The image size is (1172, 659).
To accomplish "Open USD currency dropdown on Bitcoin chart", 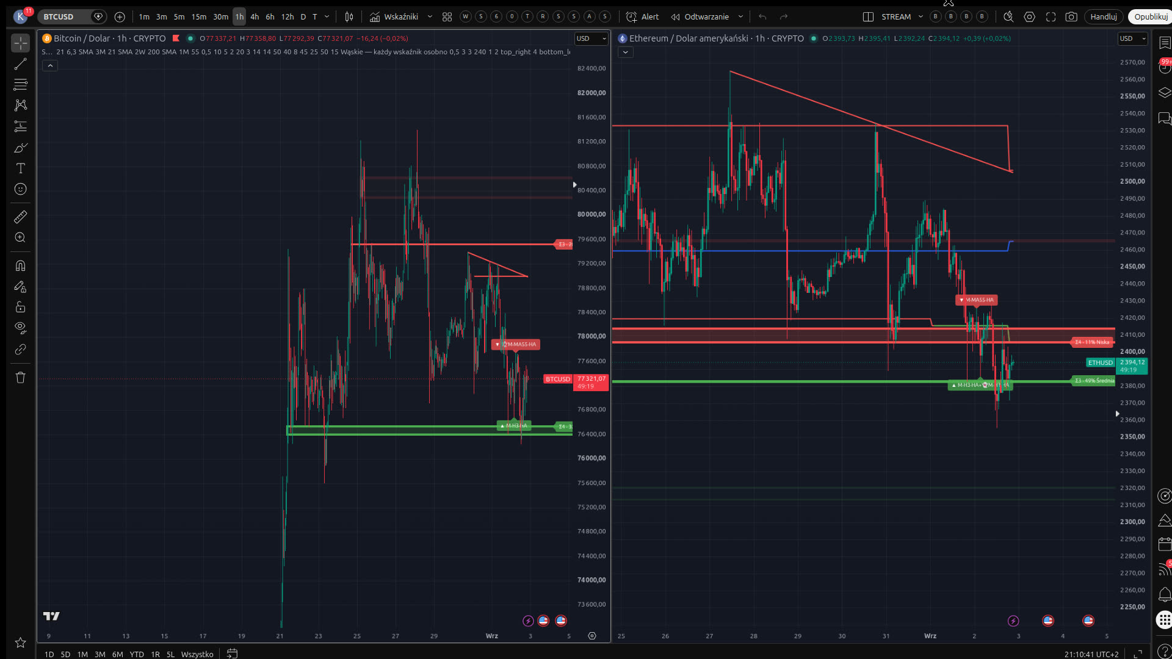I will click(x=591, y=38).
